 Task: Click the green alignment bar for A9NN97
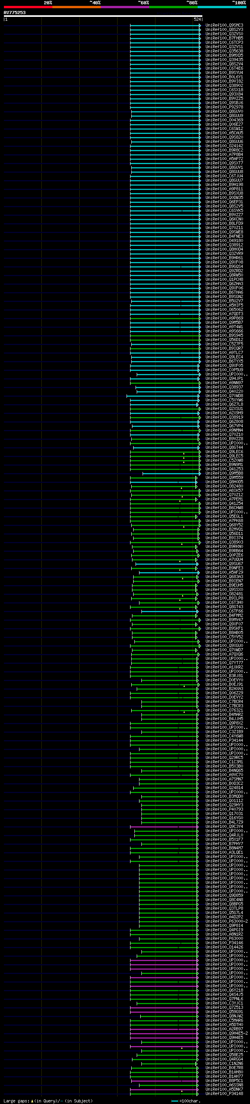click(165, 383)
